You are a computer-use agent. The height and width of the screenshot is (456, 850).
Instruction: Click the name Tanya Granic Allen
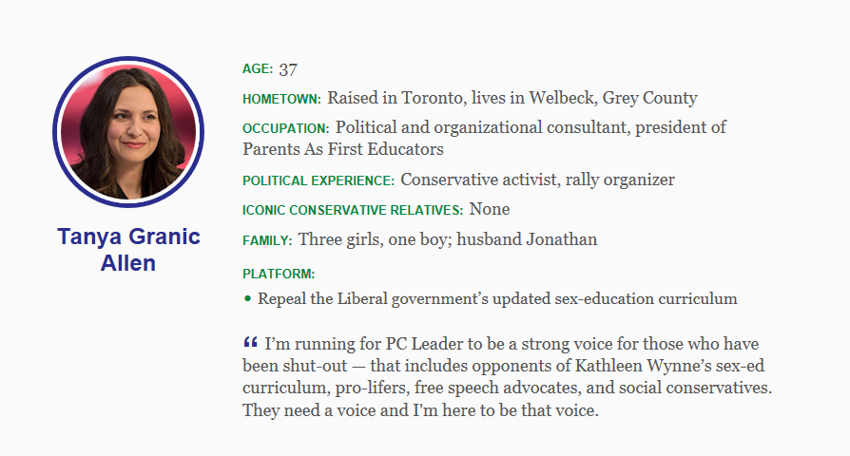[128, 250]
